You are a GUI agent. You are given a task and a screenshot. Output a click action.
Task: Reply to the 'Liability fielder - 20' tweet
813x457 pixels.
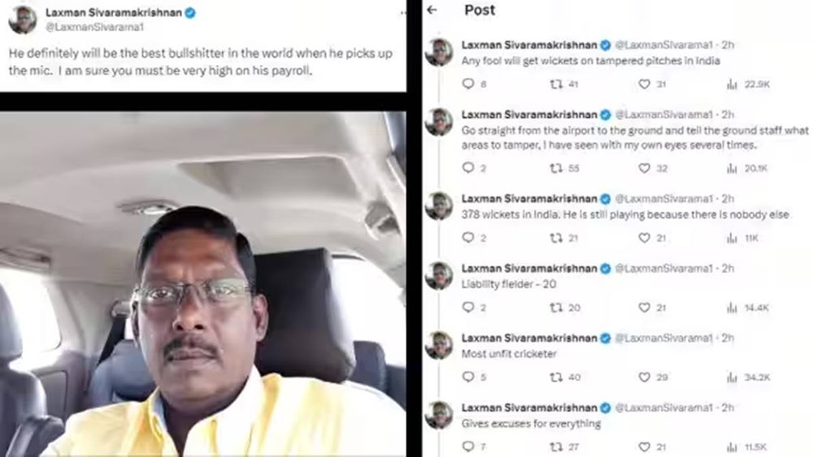tap(467, 307)
